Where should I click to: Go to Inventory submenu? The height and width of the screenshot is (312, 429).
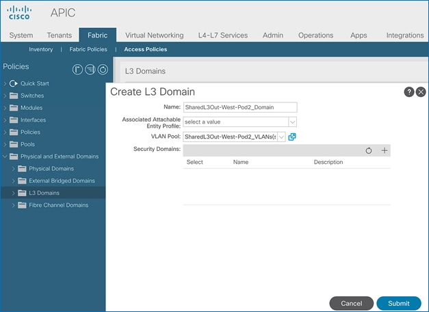pyautogui.click(x=41, y=49)
